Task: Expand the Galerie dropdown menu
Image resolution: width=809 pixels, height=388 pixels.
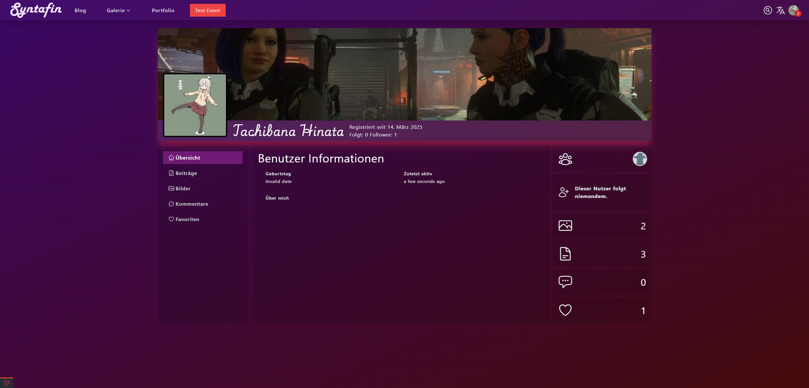Action: 118,11
